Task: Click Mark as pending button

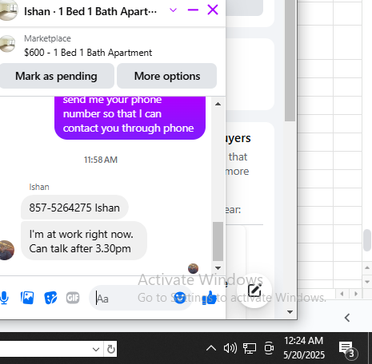Action: (56, 76)
